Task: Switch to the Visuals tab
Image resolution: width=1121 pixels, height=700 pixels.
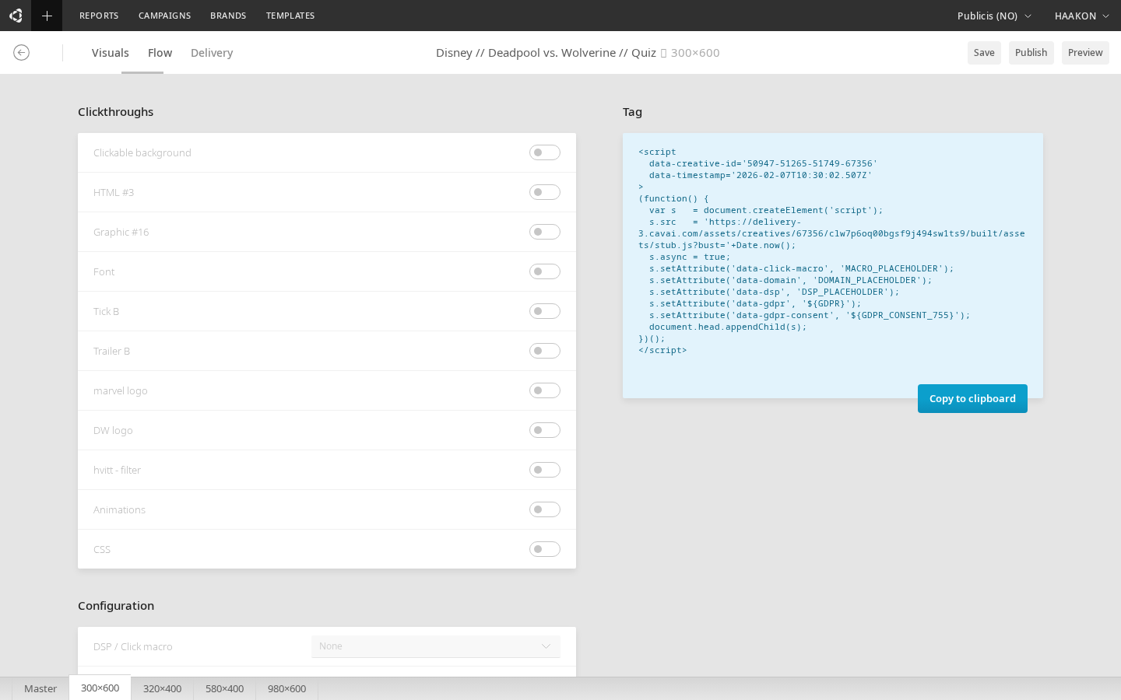Action: coord(110,53)
